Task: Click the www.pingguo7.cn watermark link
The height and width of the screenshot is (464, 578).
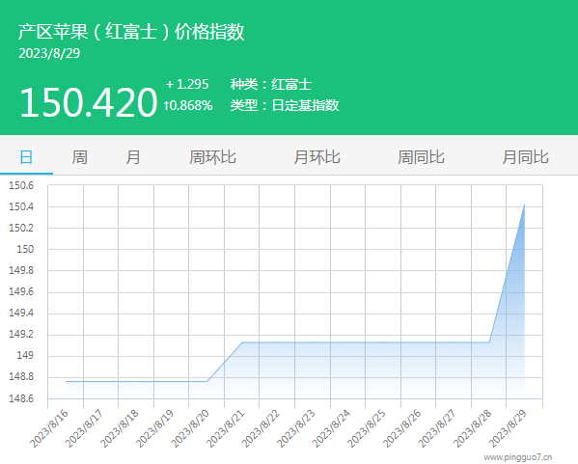Action: 518,457
